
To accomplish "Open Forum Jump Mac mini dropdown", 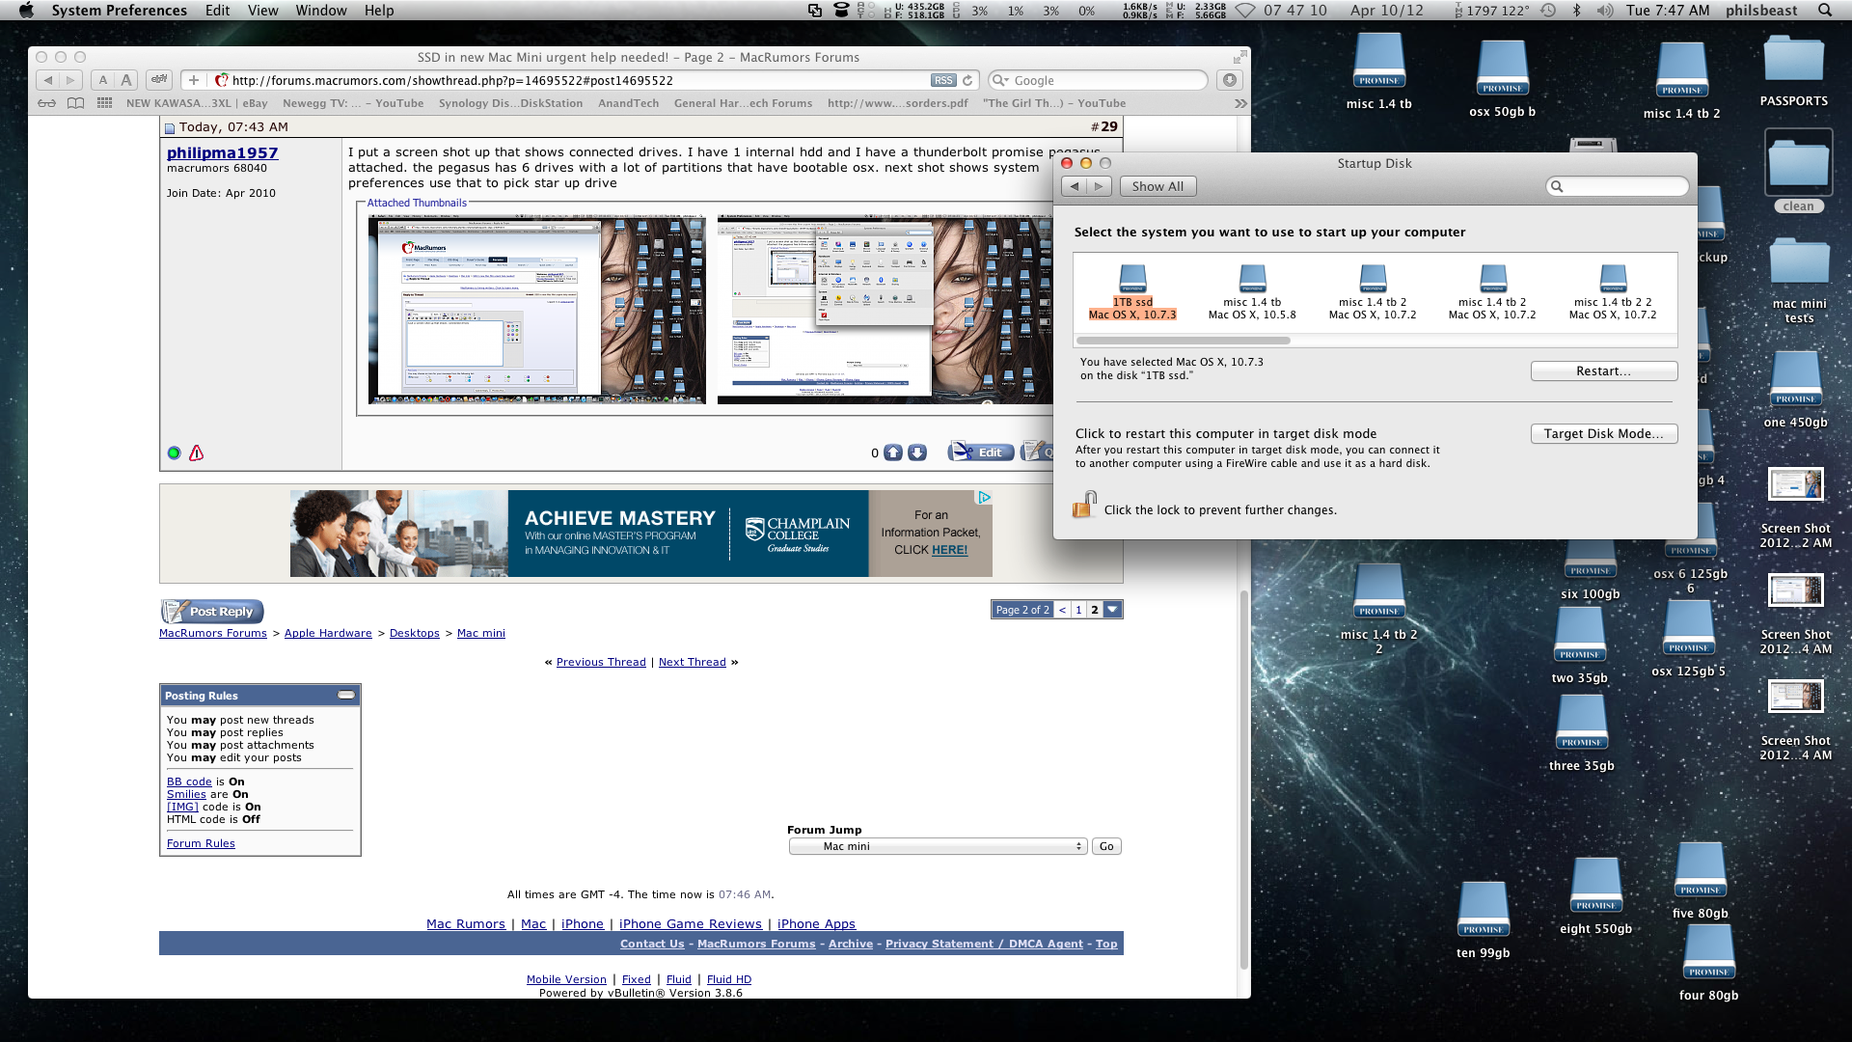I will (x=938, y=846).
